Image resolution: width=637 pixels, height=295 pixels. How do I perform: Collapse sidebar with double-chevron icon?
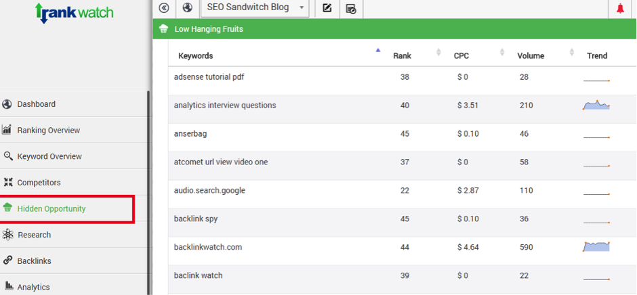coord(165,7)
